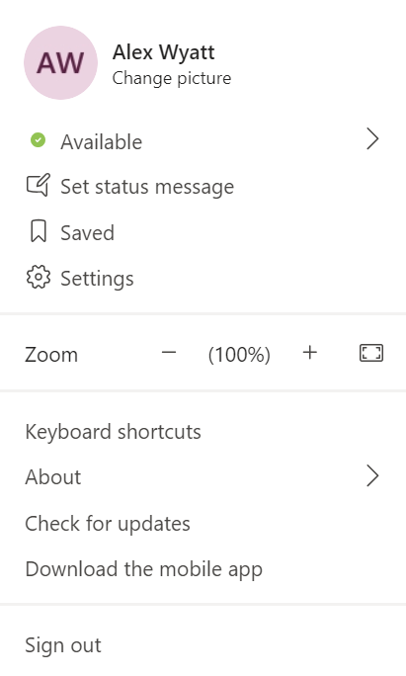Expand the About submenu chevron
Viewport: 406px width, 676px height.
(x=372, y=476)
